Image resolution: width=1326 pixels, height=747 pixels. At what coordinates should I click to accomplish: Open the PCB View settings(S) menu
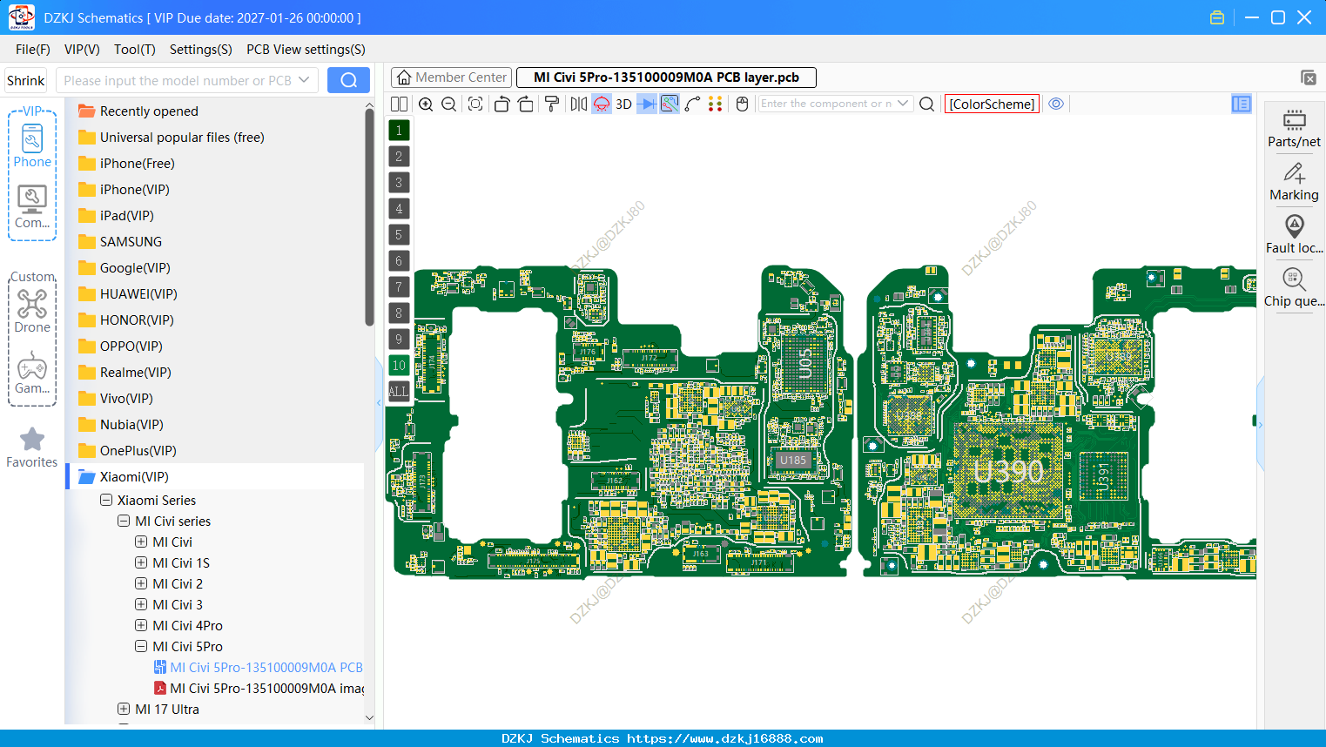coord(306,49)
